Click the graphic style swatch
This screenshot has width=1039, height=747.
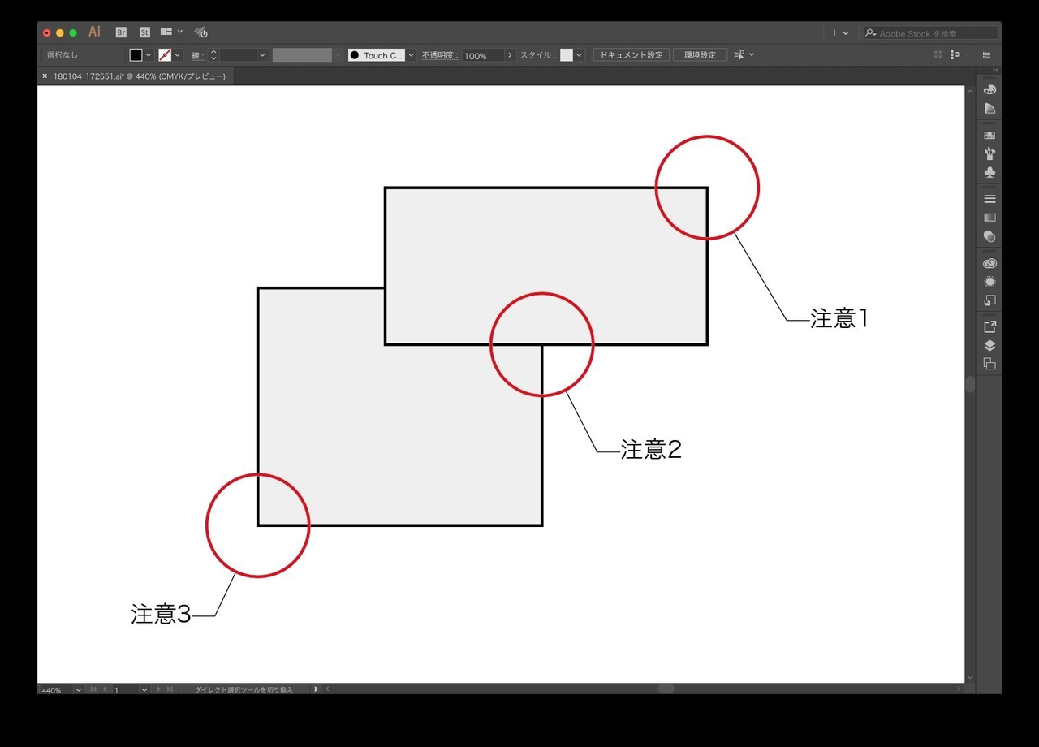[567, 55]
